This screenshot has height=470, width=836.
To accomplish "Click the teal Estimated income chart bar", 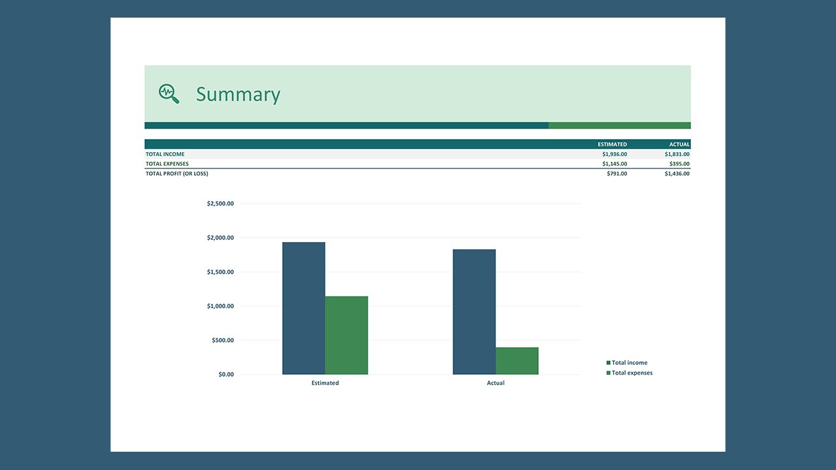I will click(303, 307).
